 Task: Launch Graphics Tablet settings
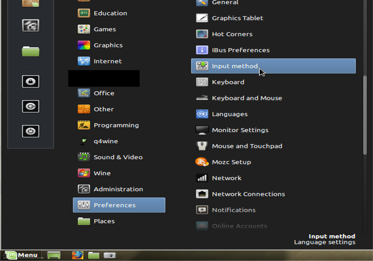273,18
